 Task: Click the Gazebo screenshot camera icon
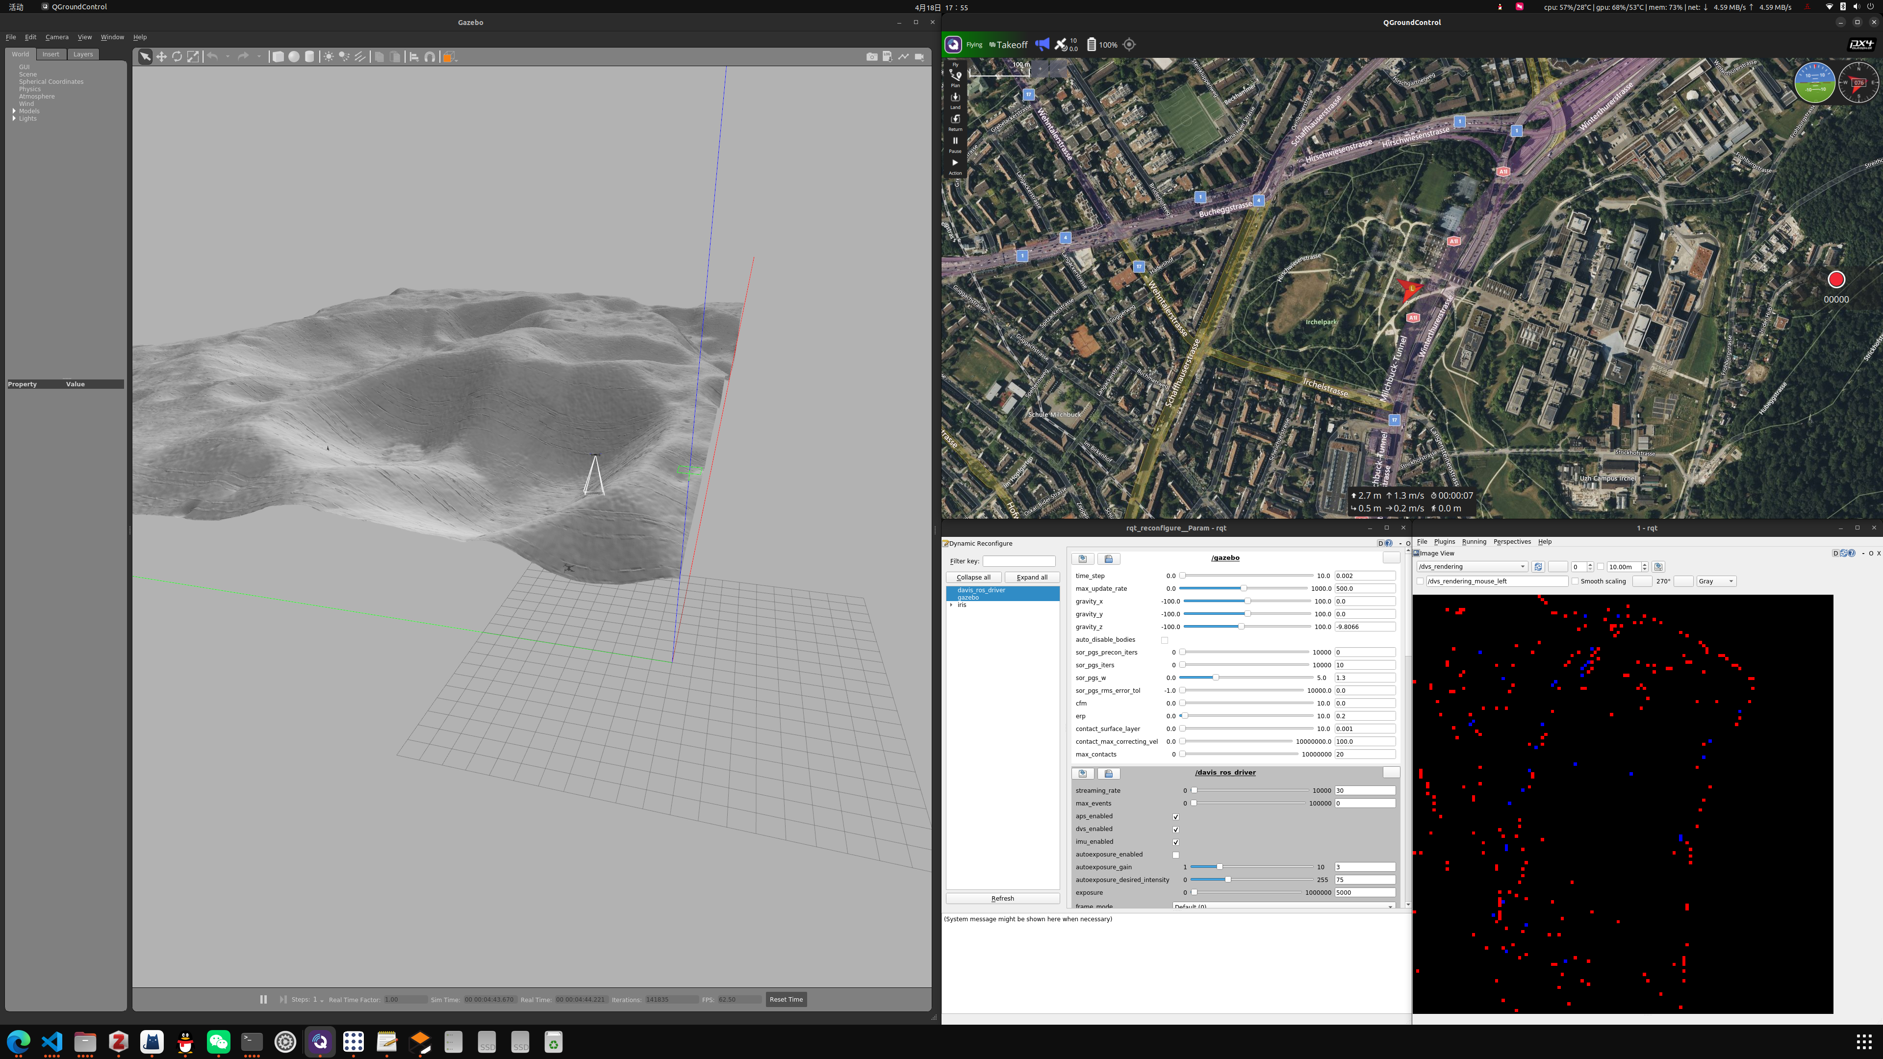point(871,57)
